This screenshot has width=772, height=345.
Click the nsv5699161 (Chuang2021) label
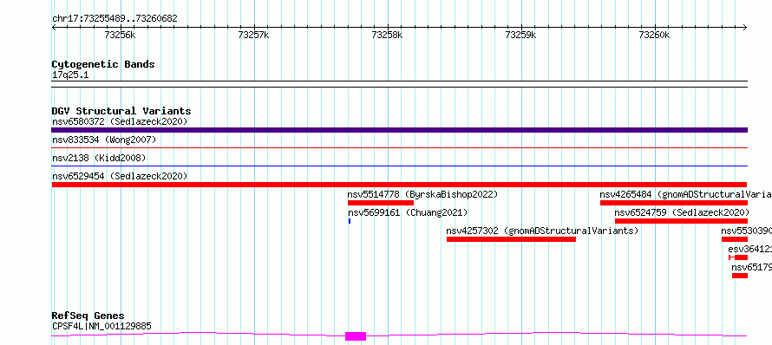click(408, 212)
